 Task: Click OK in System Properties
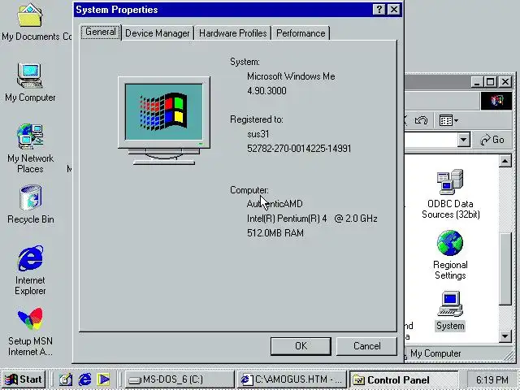(301, 346)
